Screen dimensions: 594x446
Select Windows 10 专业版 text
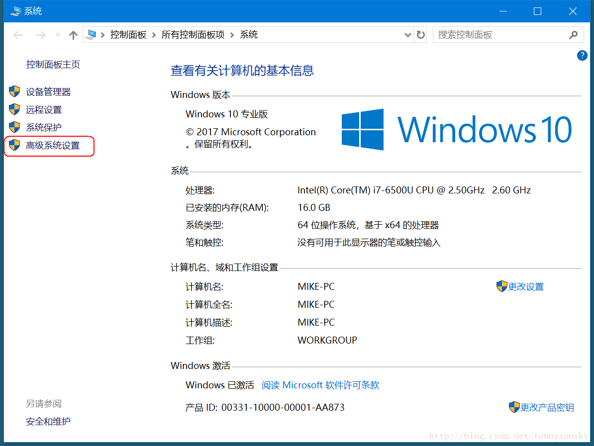[x=226, y=114]
